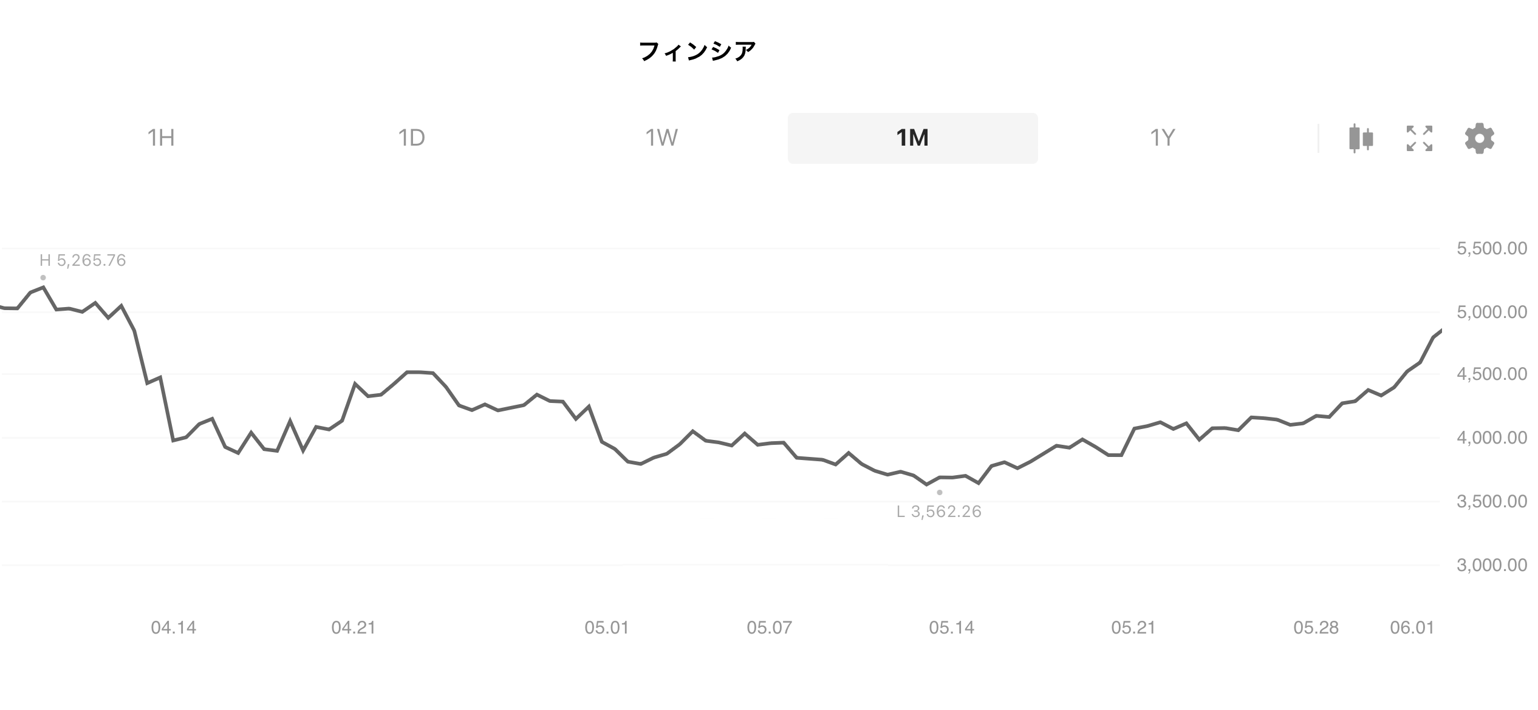This screenshot has height=710, width=1538.
Task: Select the 1M time range tab
Action: (912, 138)
